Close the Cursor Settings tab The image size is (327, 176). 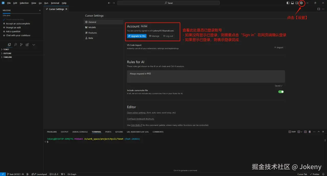tap(66, 9)
